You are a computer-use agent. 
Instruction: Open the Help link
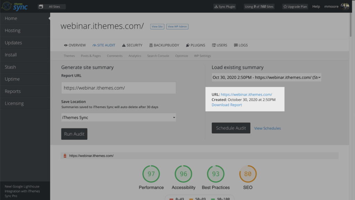(316, 7)
